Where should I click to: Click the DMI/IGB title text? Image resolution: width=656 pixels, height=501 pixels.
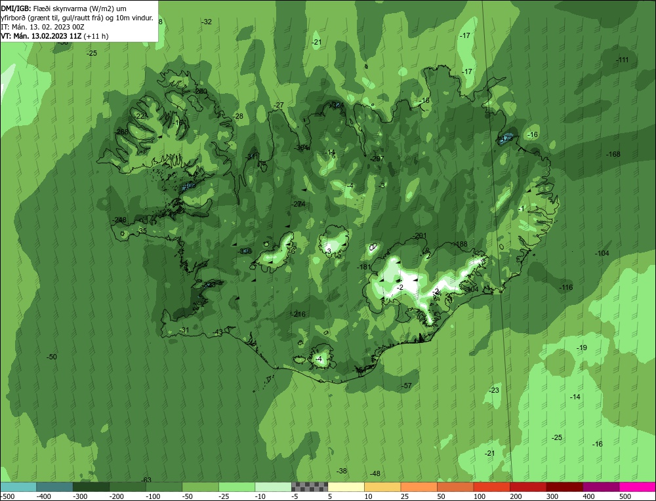coord(16,9)
